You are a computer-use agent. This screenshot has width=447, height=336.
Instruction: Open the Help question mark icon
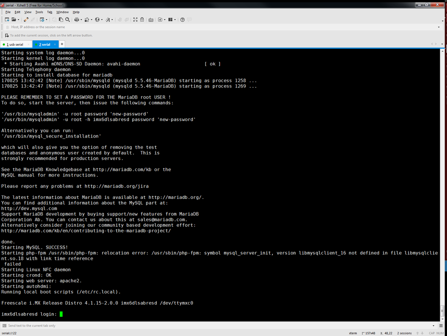tap(182, 19)
